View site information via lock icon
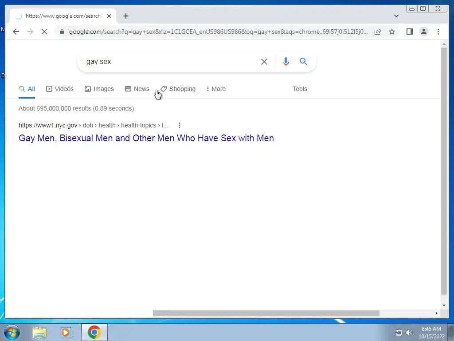This screenshot has height=341, width=454. (x=62, y=32)
